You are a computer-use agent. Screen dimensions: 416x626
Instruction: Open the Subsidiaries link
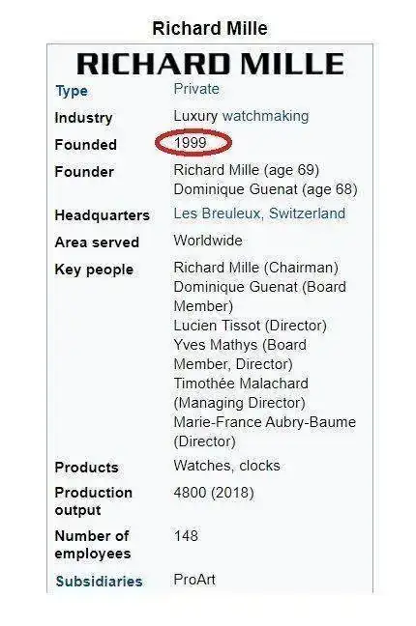coord(99,582)
